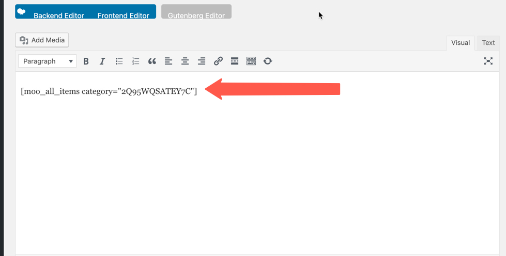
Task: Toggle bold formatting
Action: point(86,61)
